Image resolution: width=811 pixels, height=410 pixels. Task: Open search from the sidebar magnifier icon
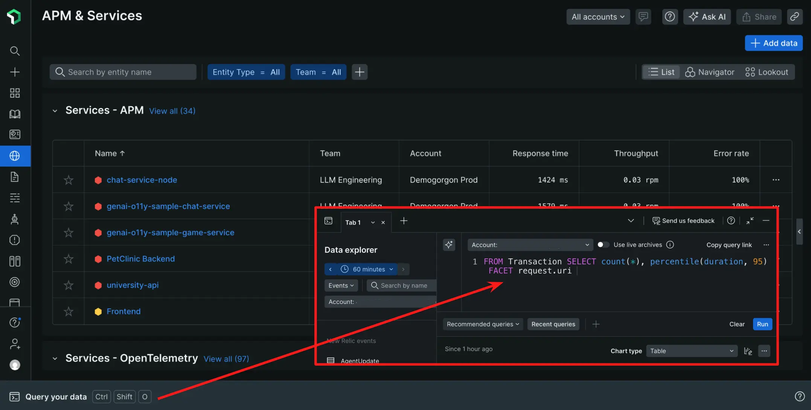click(15, 51)
